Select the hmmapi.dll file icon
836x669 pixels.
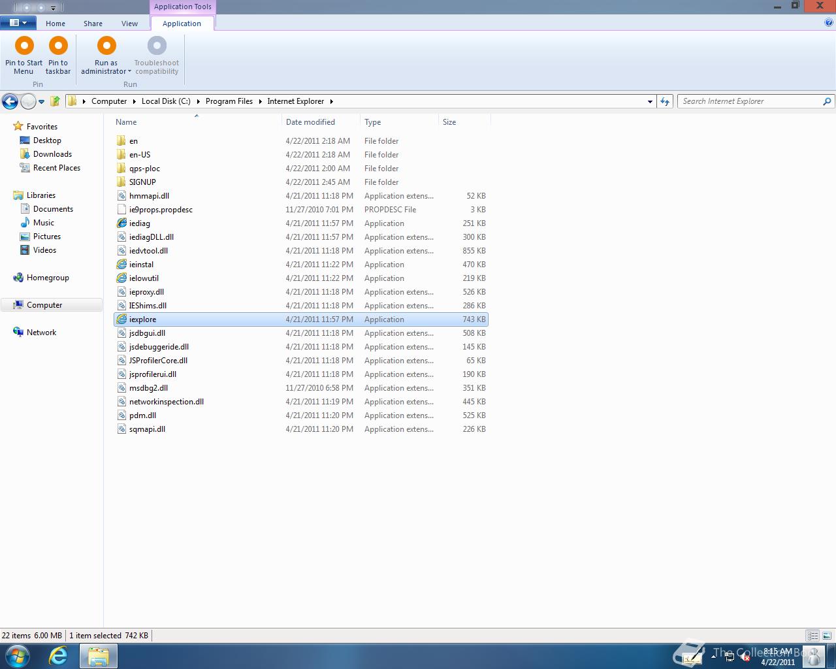click(x=121, y=196)
